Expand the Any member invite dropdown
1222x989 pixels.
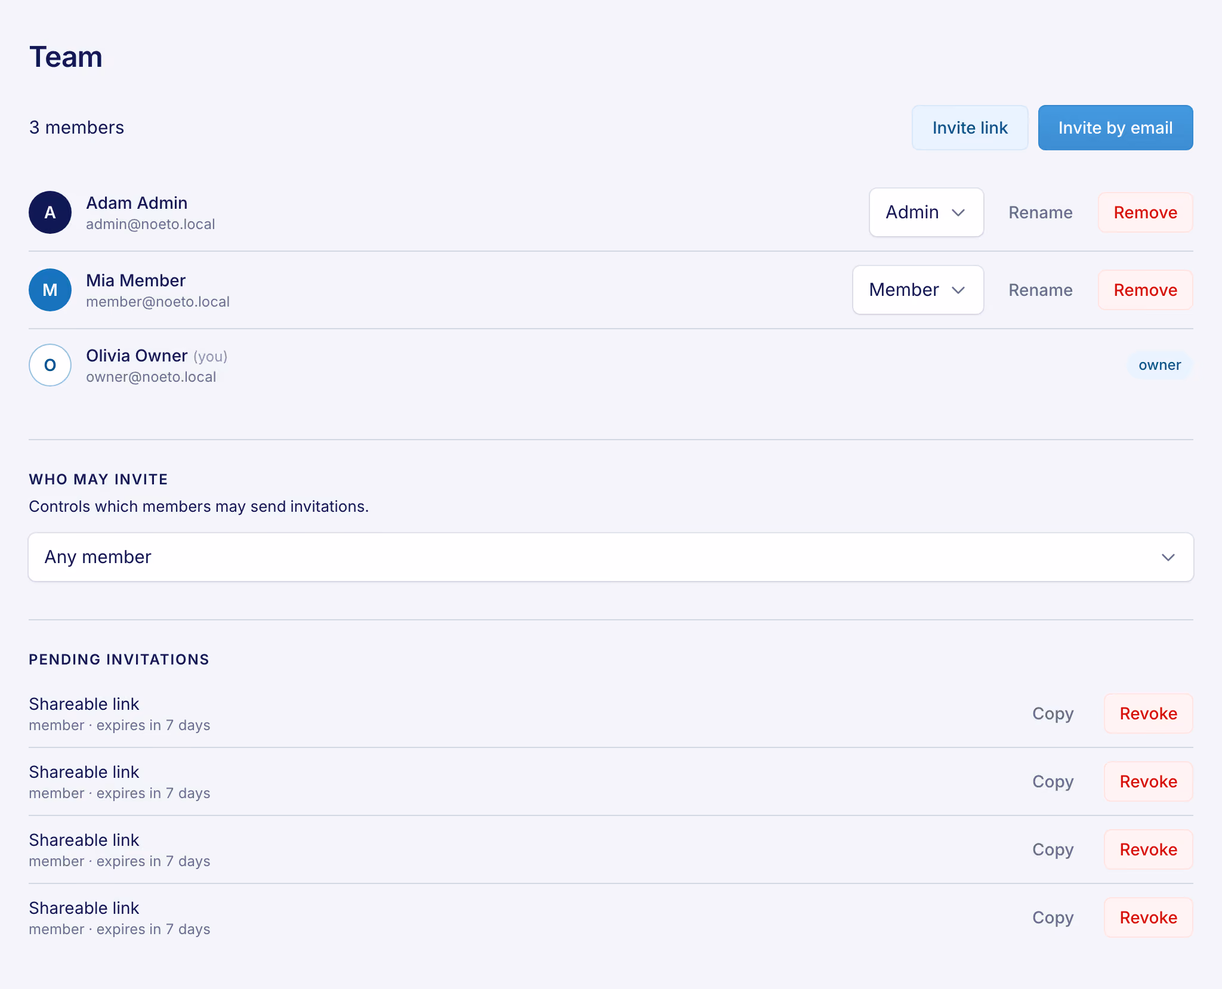(x=611, y=557)
